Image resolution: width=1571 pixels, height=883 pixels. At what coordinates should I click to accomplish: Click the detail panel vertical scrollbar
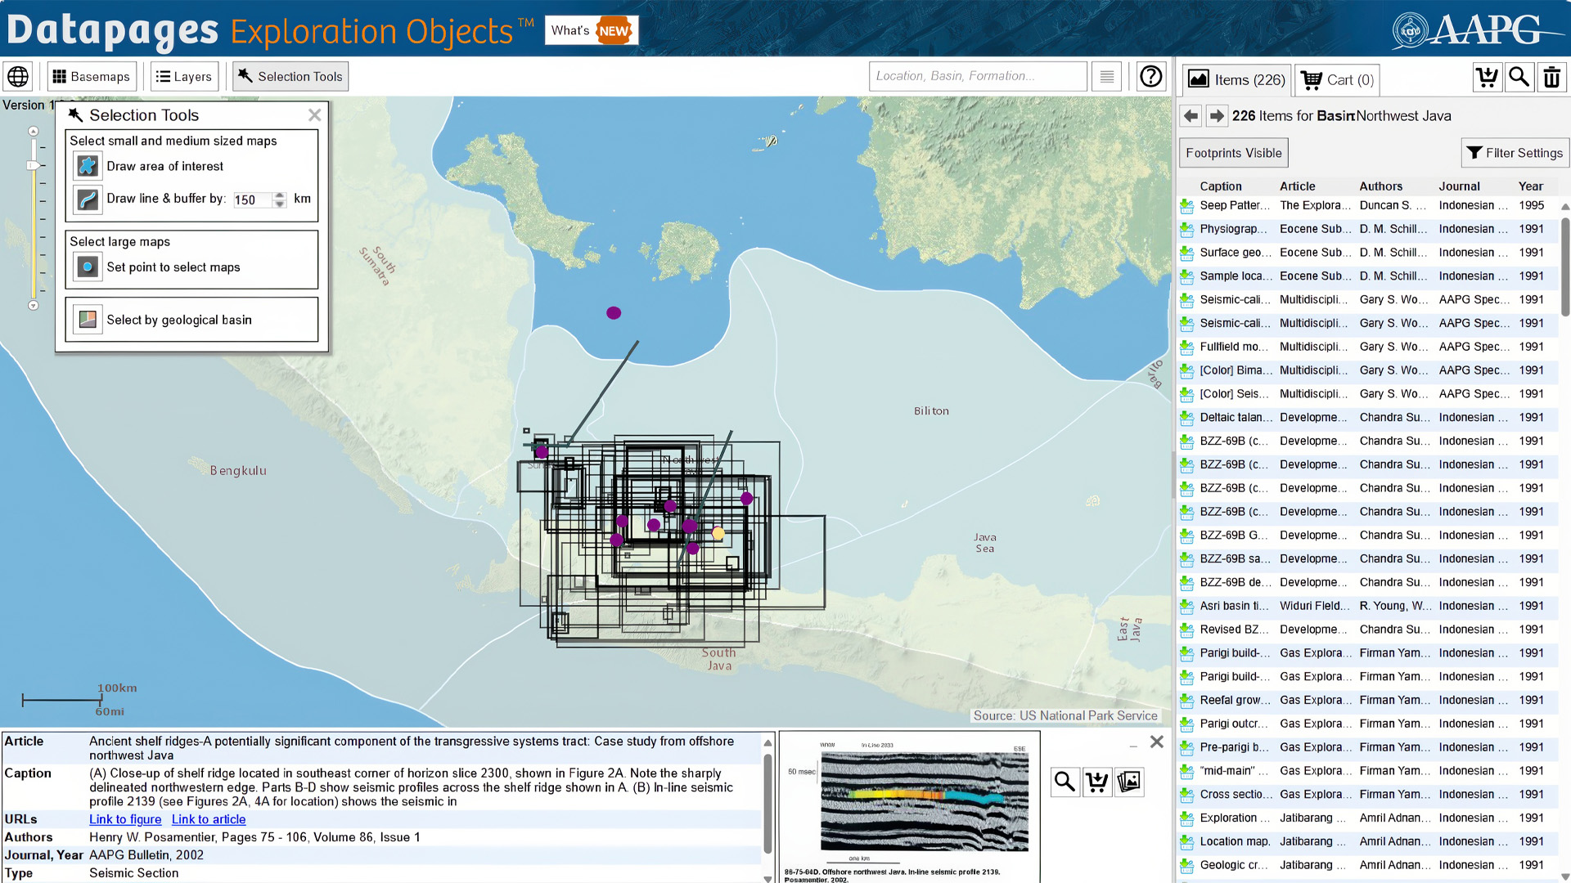point(767,804)
